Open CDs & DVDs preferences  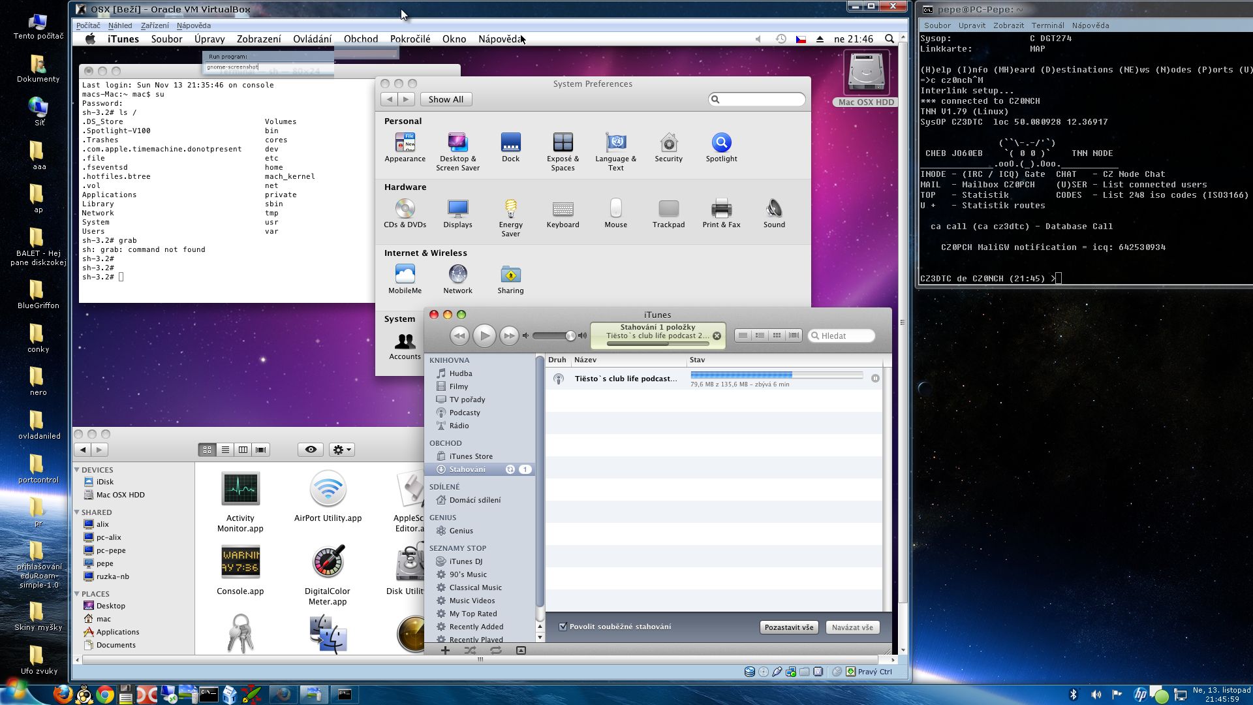(405, 213)
